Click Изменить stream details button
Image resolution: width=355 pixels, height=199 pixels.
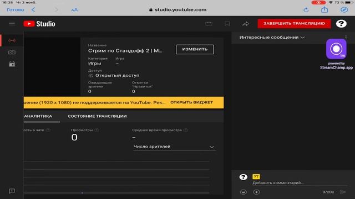195,49
